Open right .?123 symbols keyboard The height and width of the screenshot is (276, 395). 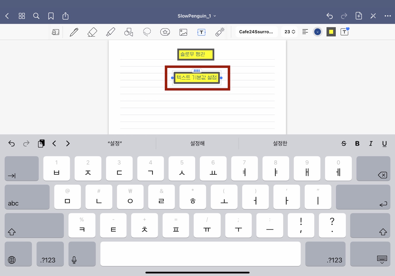pyautogui.click(x=325, y=254)
